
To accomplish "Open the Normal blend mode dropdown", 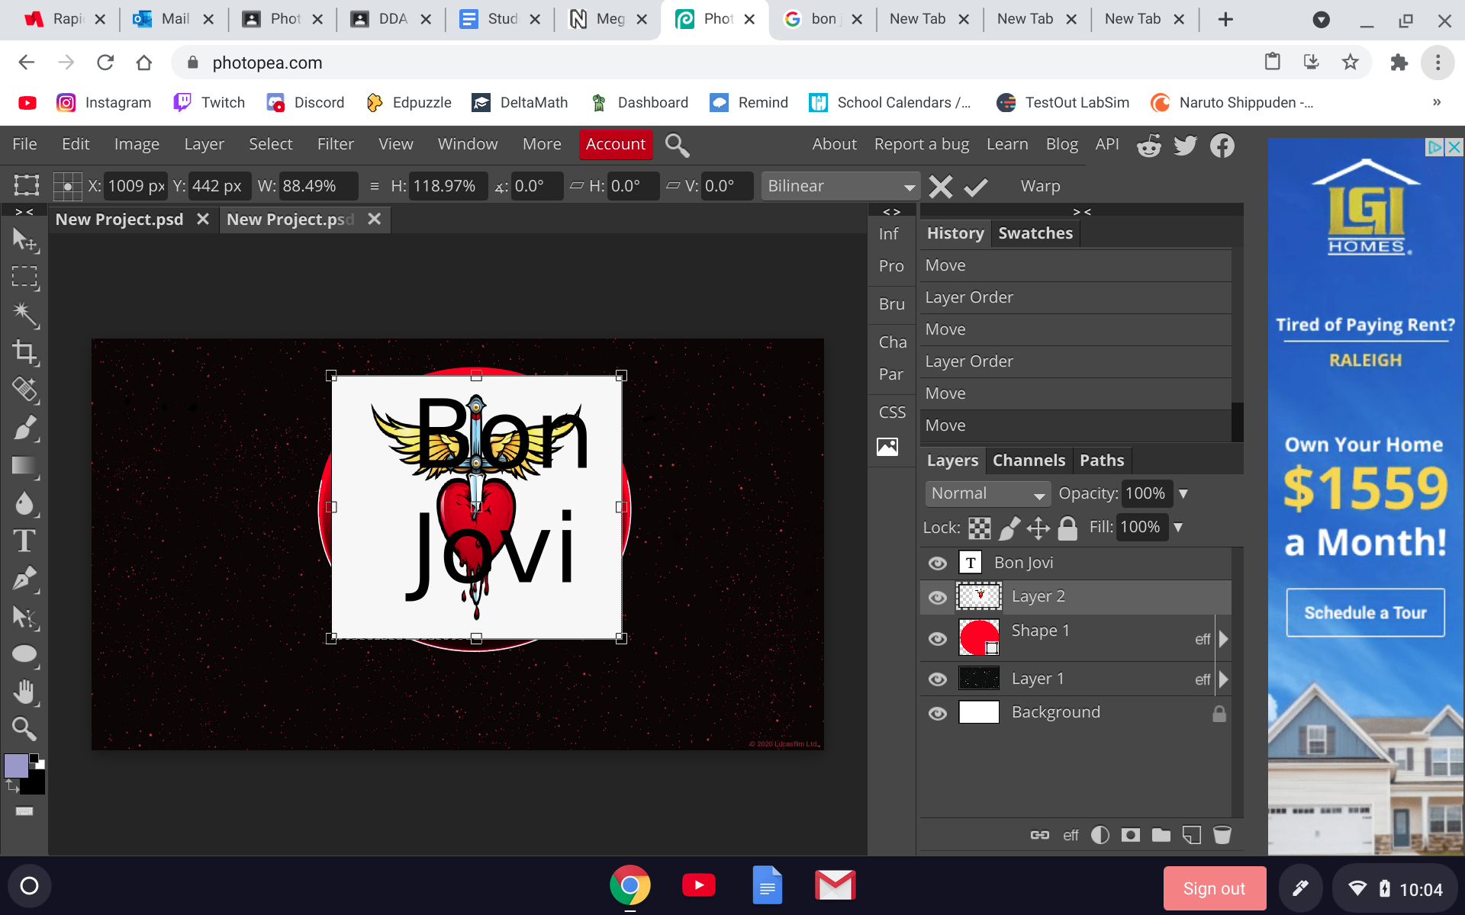I will tap(987, 493).
